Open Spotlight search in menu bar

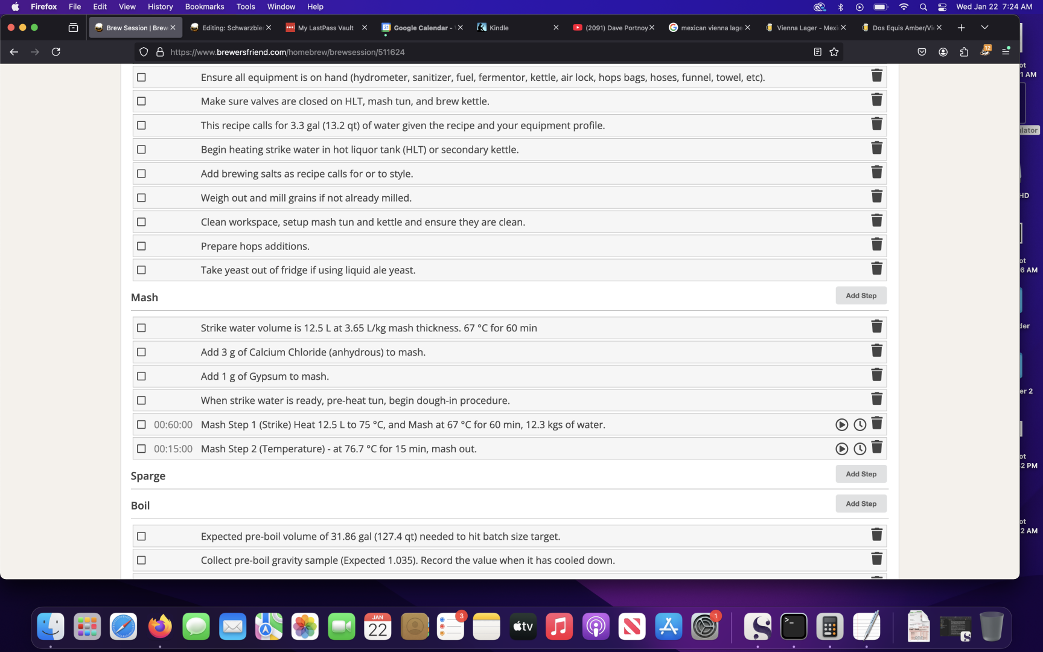[923, 7]
